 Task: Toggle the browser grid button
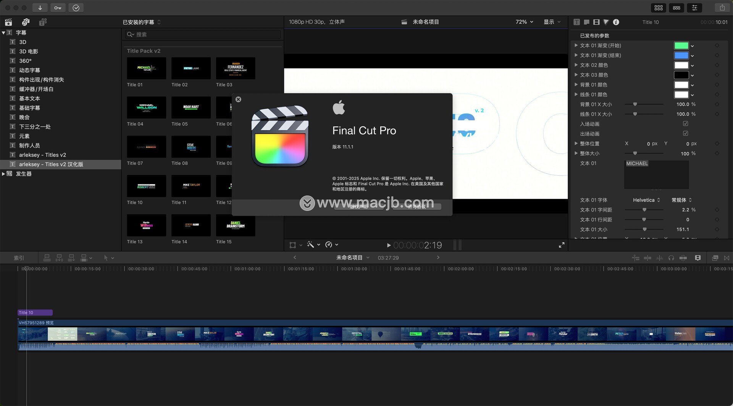coord(659,8)
